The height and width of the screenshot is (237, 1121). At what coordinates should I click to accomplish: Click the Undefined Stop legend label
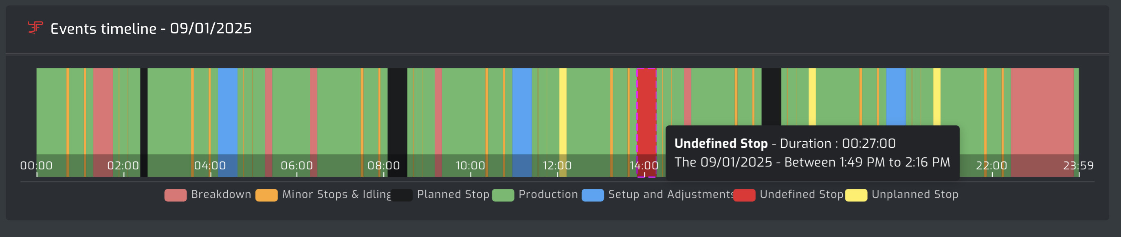tap(802, 194)
